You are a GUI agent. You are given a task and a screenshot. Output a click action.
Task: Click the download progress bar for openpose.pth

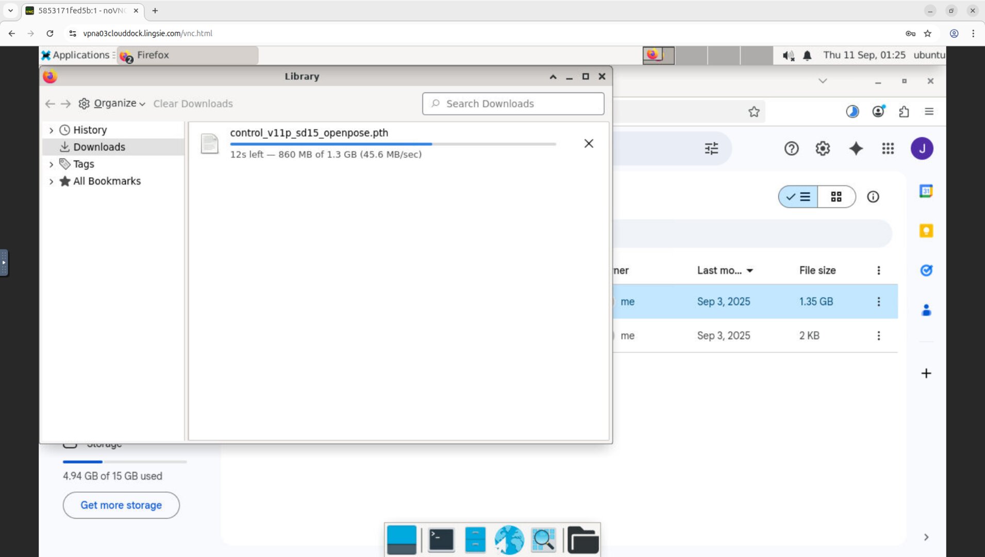[393, 144]
